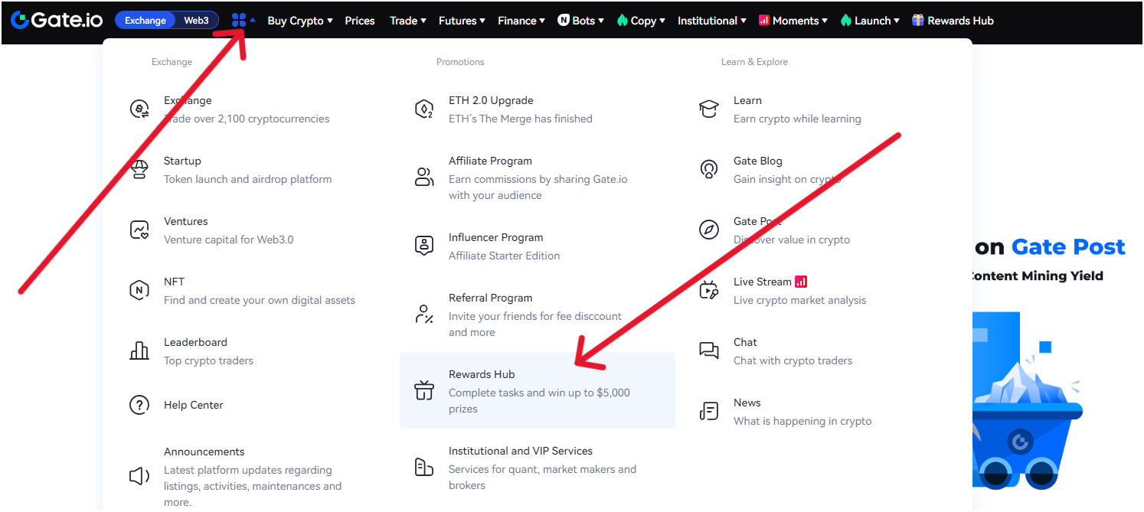Click the Help Center entry
The height and width of the screenshot is (512, 1144).
[192, 404]
